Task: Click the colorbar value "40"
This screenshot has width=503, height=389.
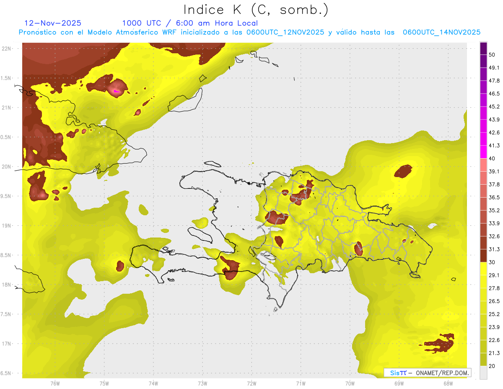Action: [x=492, y=158]
